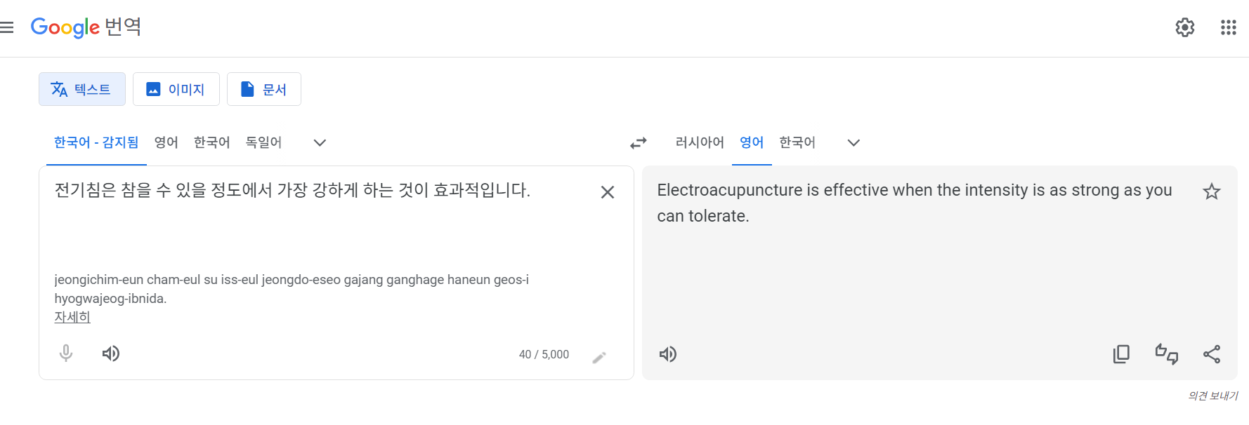Listen to the Korean source text
The height and width of the screenshot is (425, 1249).
[111, 353]
